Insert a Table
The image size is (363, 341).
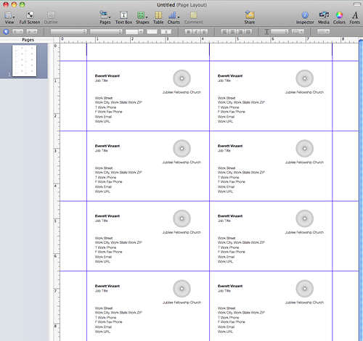coord(158,17)
